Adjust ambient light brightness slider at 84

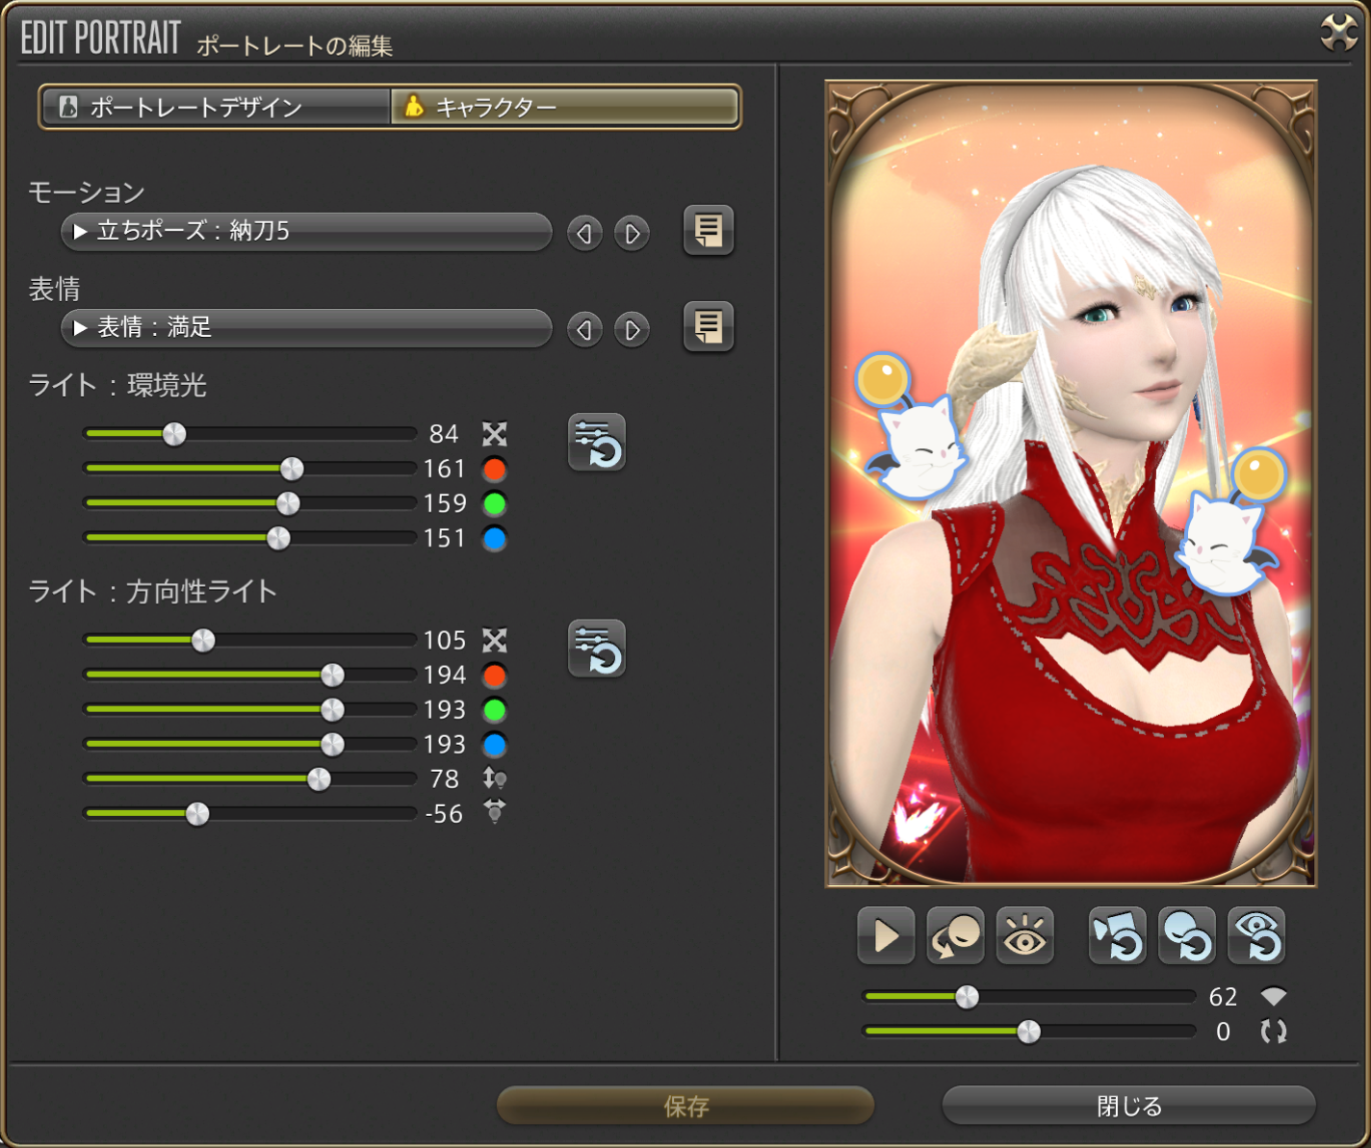[x=250, y=434]
